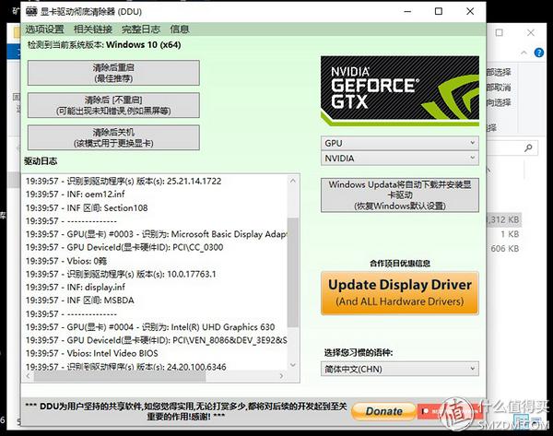The width and height of the screenshot is (553, 436).
Task: Click the 606 KB file size in Explorer window
Action: (x=505, y=249)
